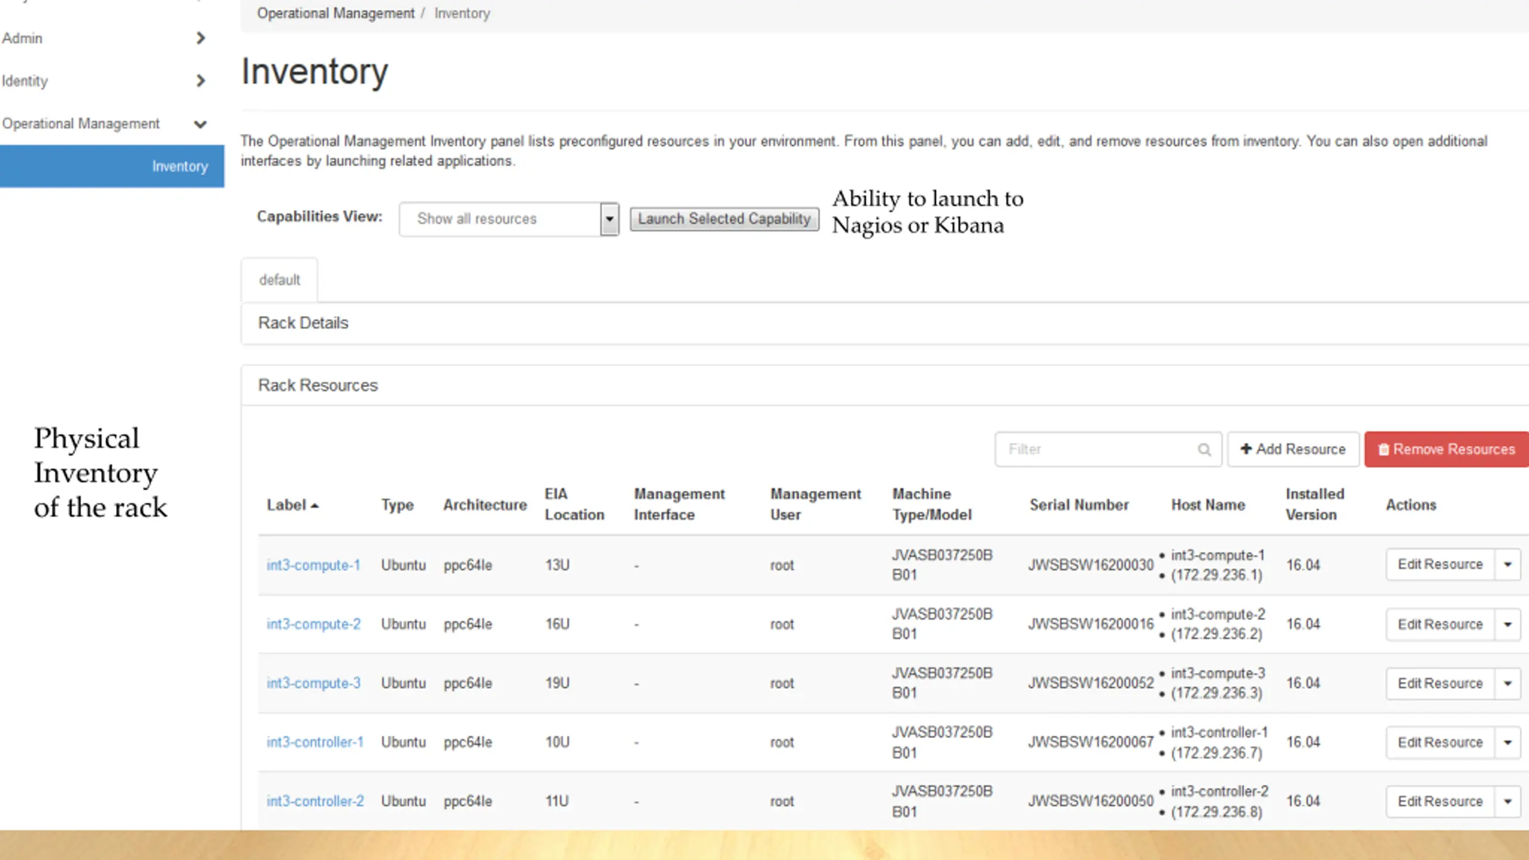Edit Resource for int3-controller-2
This screenshot has height=860, width=1529.
tap(1440, 801)
